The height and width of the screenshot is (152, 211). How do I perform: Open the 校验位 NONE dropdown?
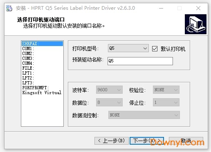point(166,90)
